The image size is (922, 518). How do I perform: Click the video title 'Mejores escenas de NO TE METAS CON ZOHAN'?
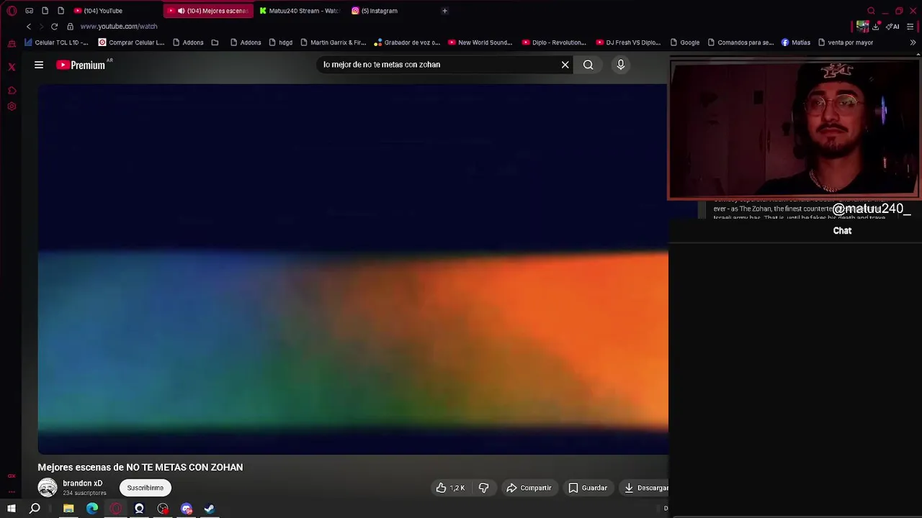tap(140, 467)
